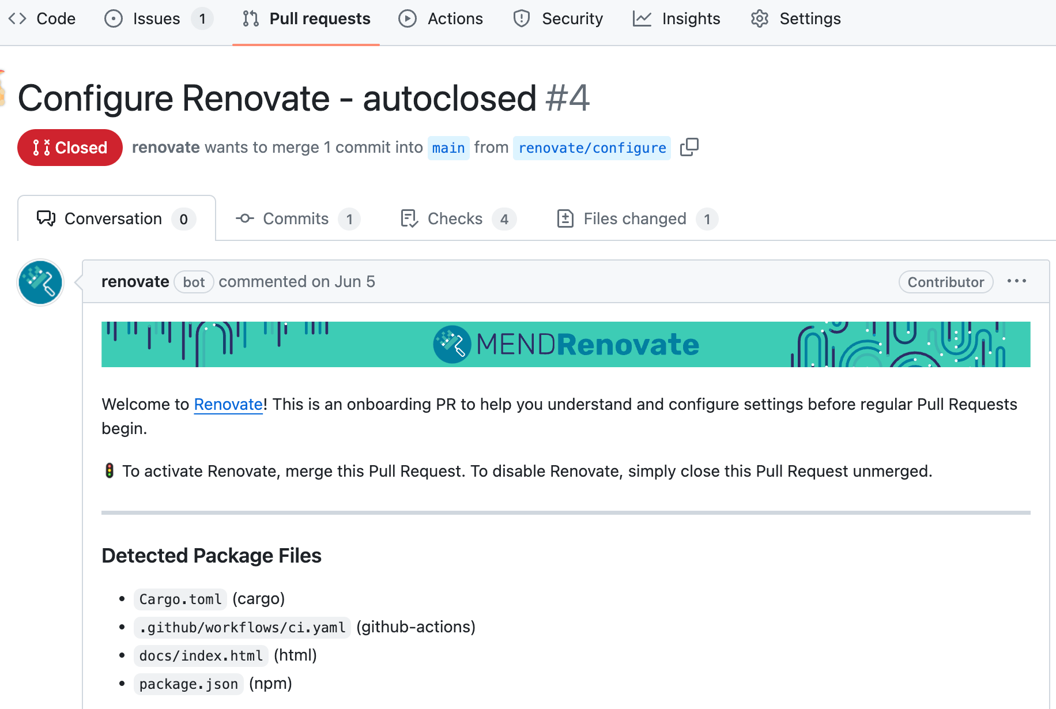Image resolution: width=1056 pixels, height=709 pixels.
Task: Click the Actions play icon
Action: point(408,18)
